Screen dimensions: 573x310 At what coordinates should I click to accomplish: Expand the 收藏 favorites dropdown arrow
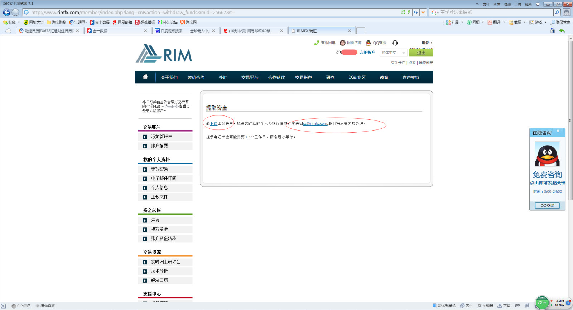tap(19, 22)
